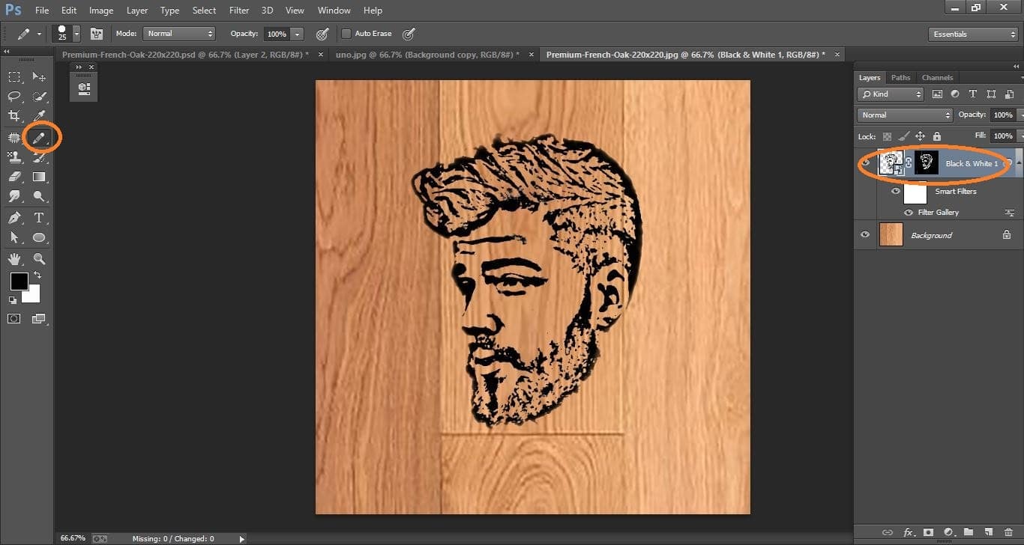Screen dimensions: 1024x545
Task: Hide the Background layer visibility
Action: [x=865, y=234]
